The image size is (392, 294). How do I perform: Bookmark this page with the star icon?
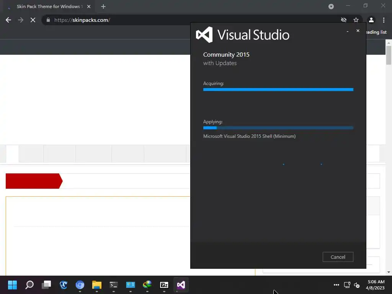tap(356, 20)
